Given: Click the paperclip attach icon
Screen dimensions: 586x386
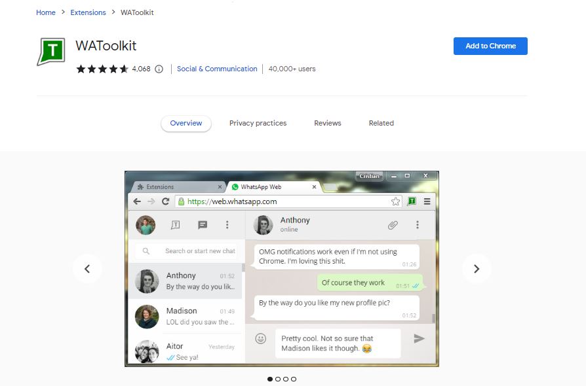Looking at the screenshot, I should pyautogui.click(x=393, y=225).
